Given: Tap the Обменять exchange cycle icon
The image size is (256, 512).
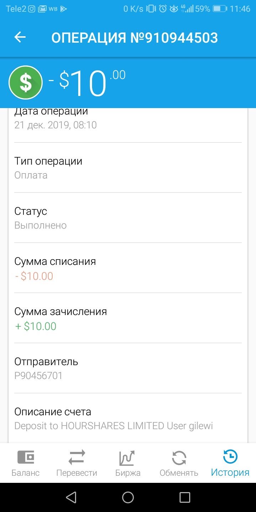Looking at the screenshot, I should [x=179, y=458].
